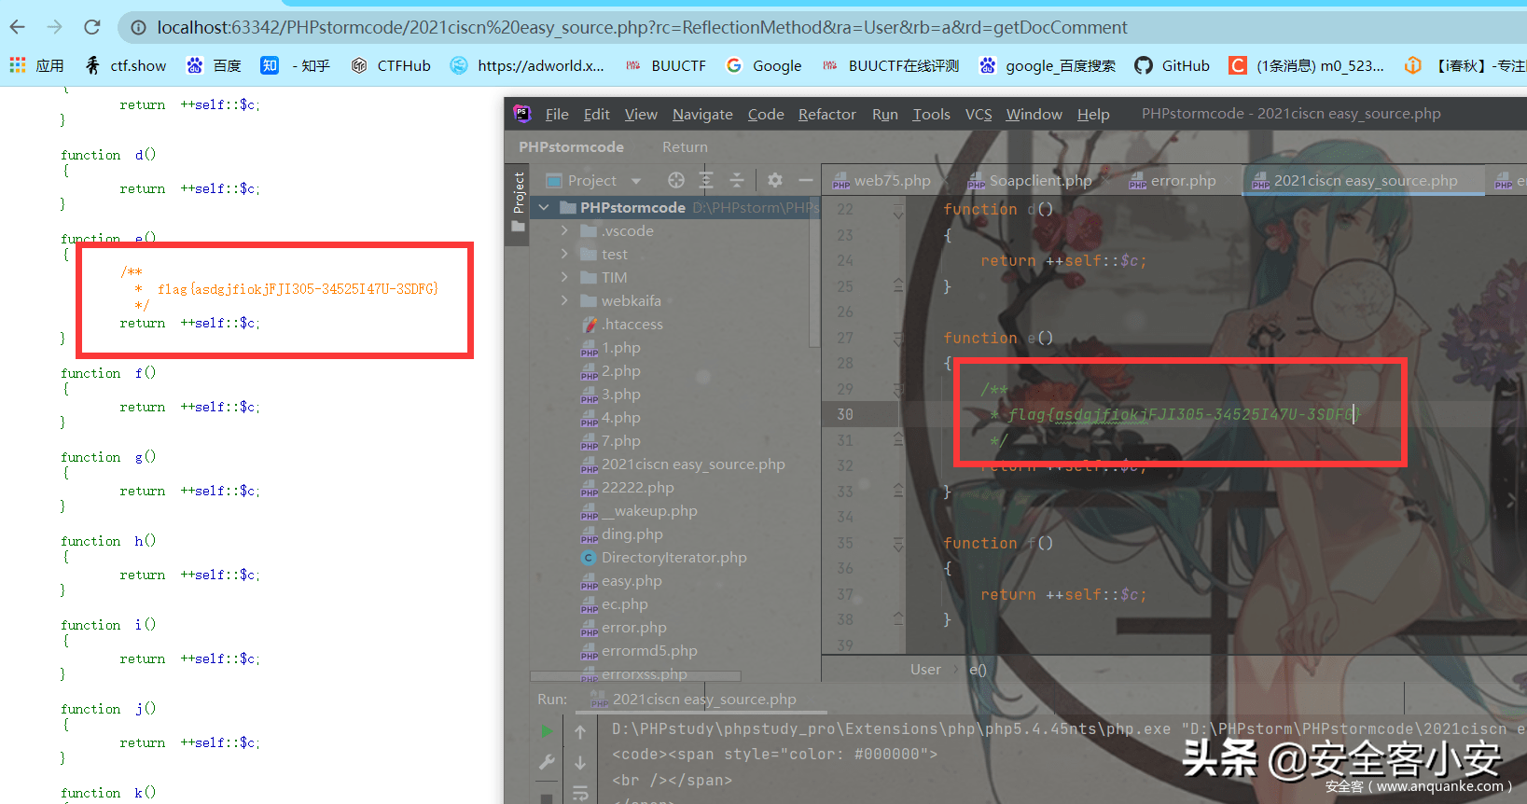Open the adworld bookmark
Viewport: 1527px width, 804px height.
coord(527,65)
